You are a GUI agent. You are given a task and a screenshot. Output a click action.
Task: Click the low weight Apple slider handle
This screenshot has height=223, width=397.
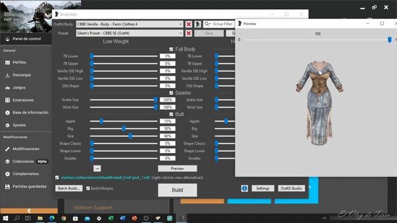(x=101, y=121)
